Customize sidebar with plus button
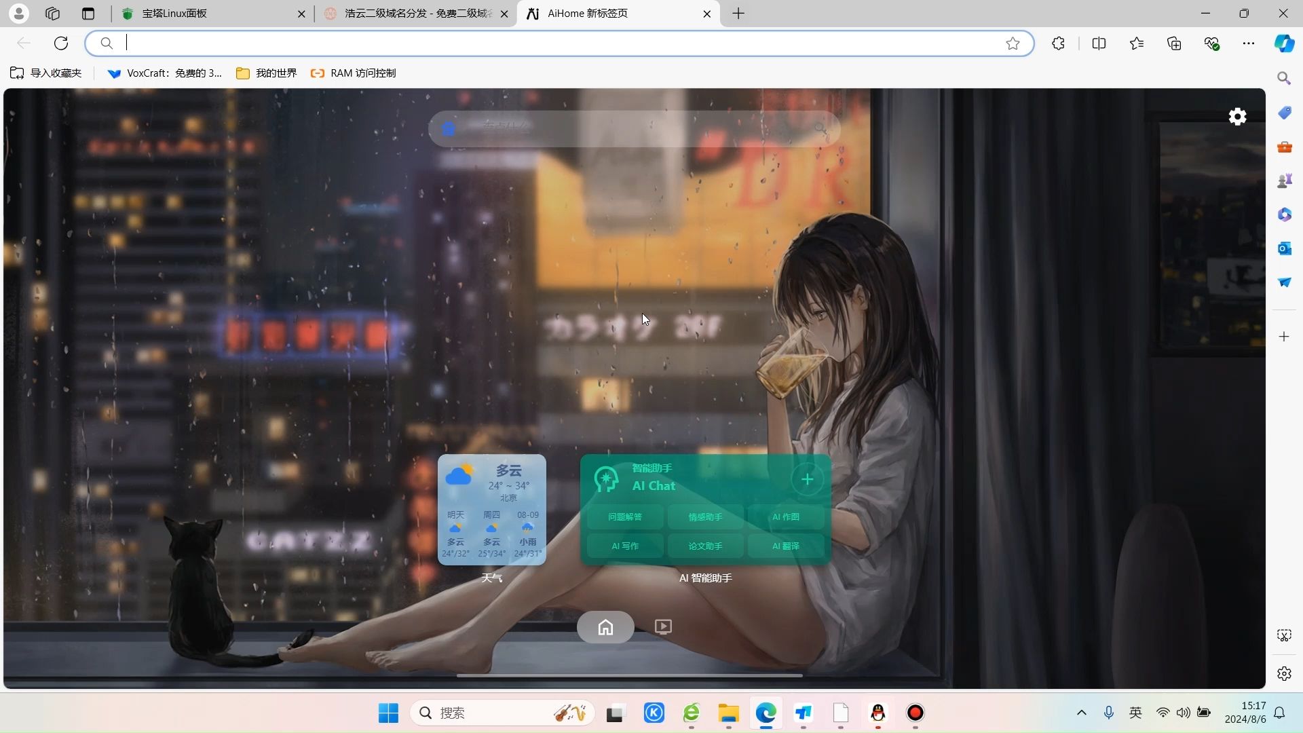Screen dimensions: 1303x733 (x=1284, y=337)
